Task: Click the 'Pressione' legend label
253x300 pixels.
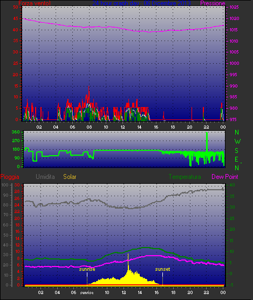Action: (213, 3)
